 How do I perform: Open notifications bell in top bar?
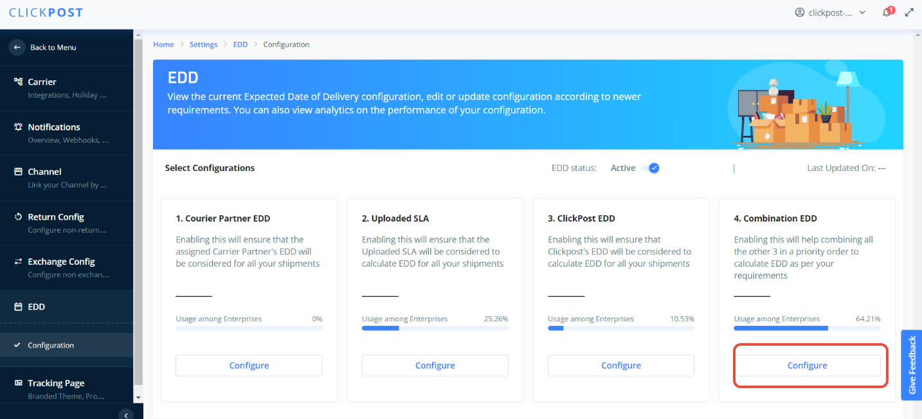pyautogui.click(x=887, y=12)
